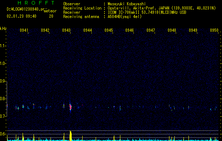Image resolution: width=222 pixels, height=141 pixels.
Task: Click the 'Receiving Location' label
Action: (82, 8)
